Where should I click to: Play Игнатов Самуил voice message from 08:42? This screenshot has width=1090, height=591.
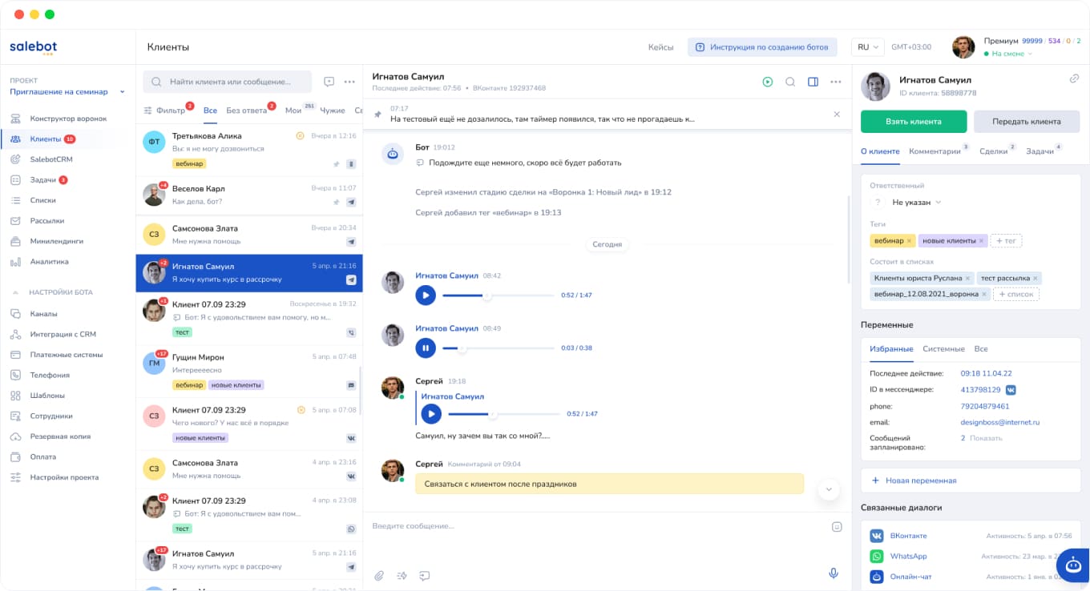426,295
